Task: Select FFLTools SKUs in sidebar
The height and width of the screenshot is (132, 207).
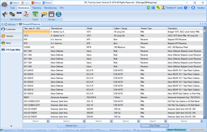Action: tap(11, 50)
